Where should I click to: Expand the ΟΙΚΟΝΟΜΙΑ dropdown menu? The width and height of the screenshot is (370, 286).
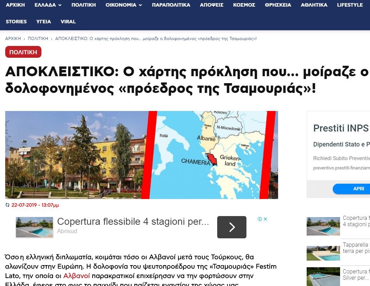(124, 5)
